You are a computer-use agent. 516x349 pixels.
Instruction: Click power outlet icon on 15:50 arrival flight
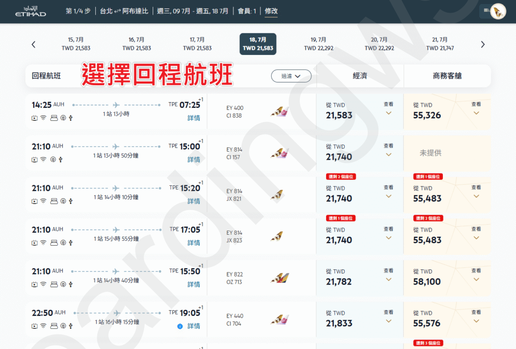[x=63, y=284]
